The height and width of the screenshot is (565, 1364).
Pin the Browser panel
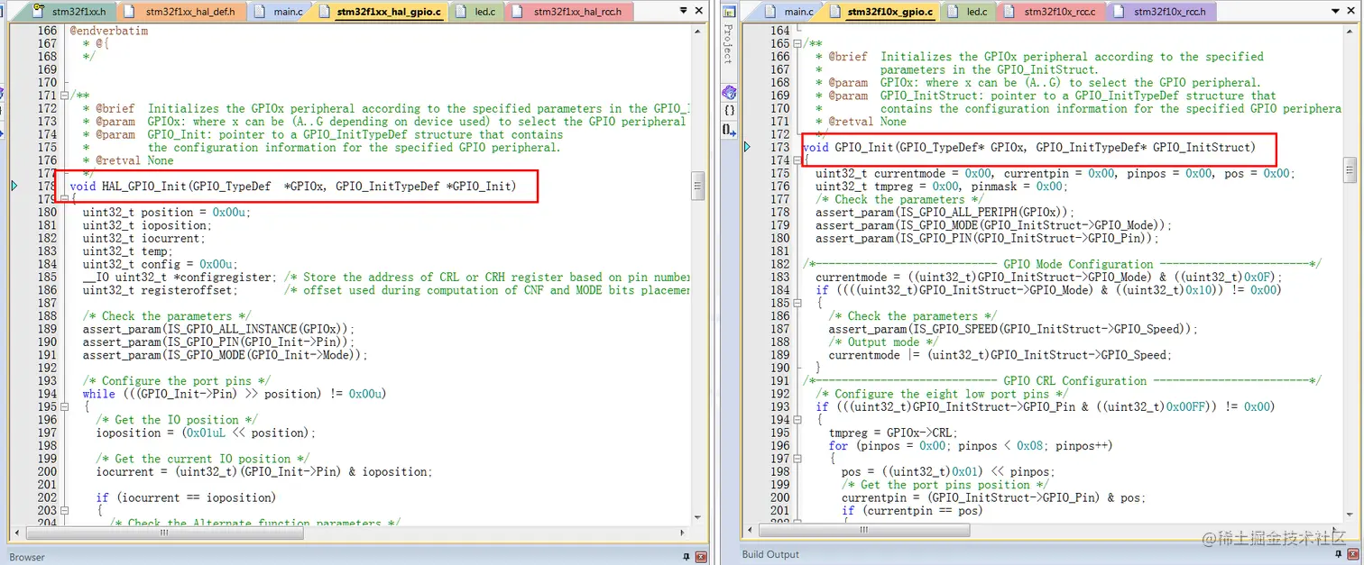[x=686, y=557]
